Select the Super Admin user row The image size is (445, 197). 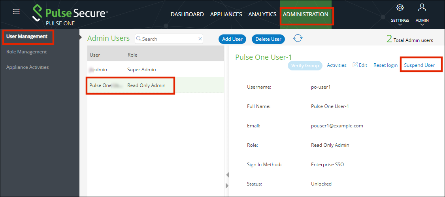(x=156, y=69)
